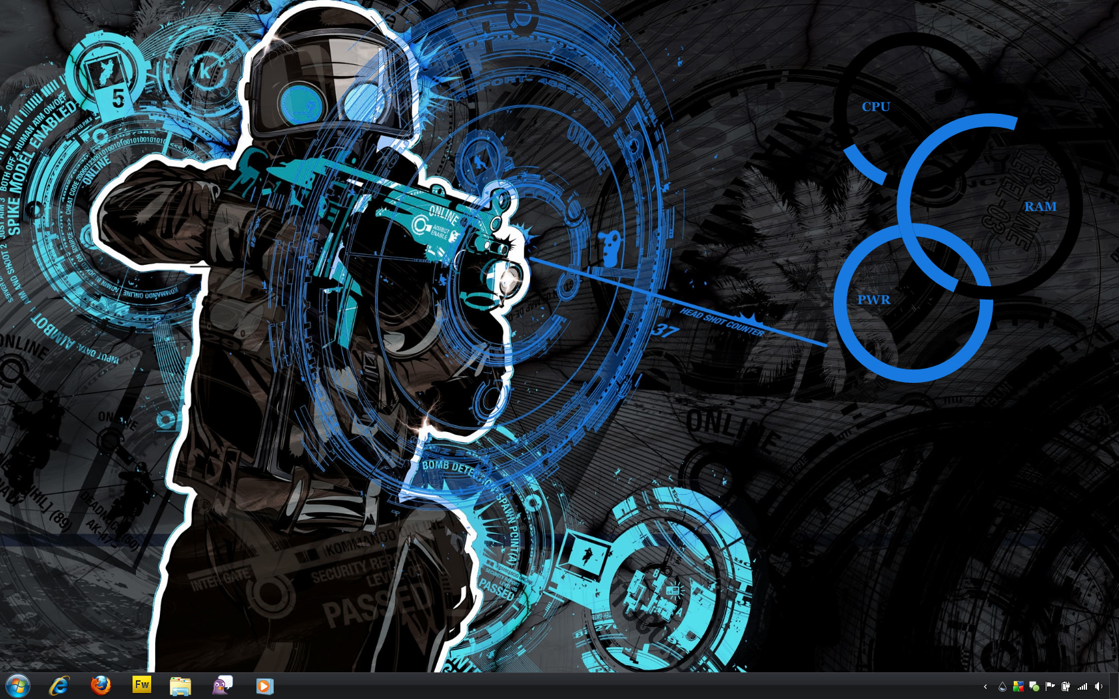Click the power plug battery tray icon

(1066, 686)
